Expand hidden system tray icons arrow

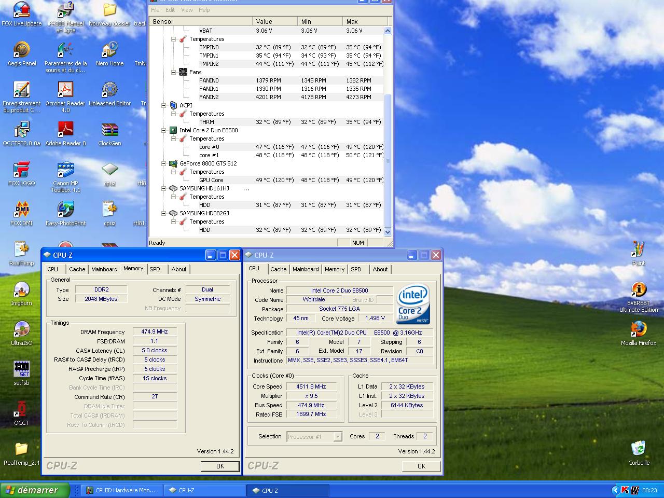coord(616,490)
